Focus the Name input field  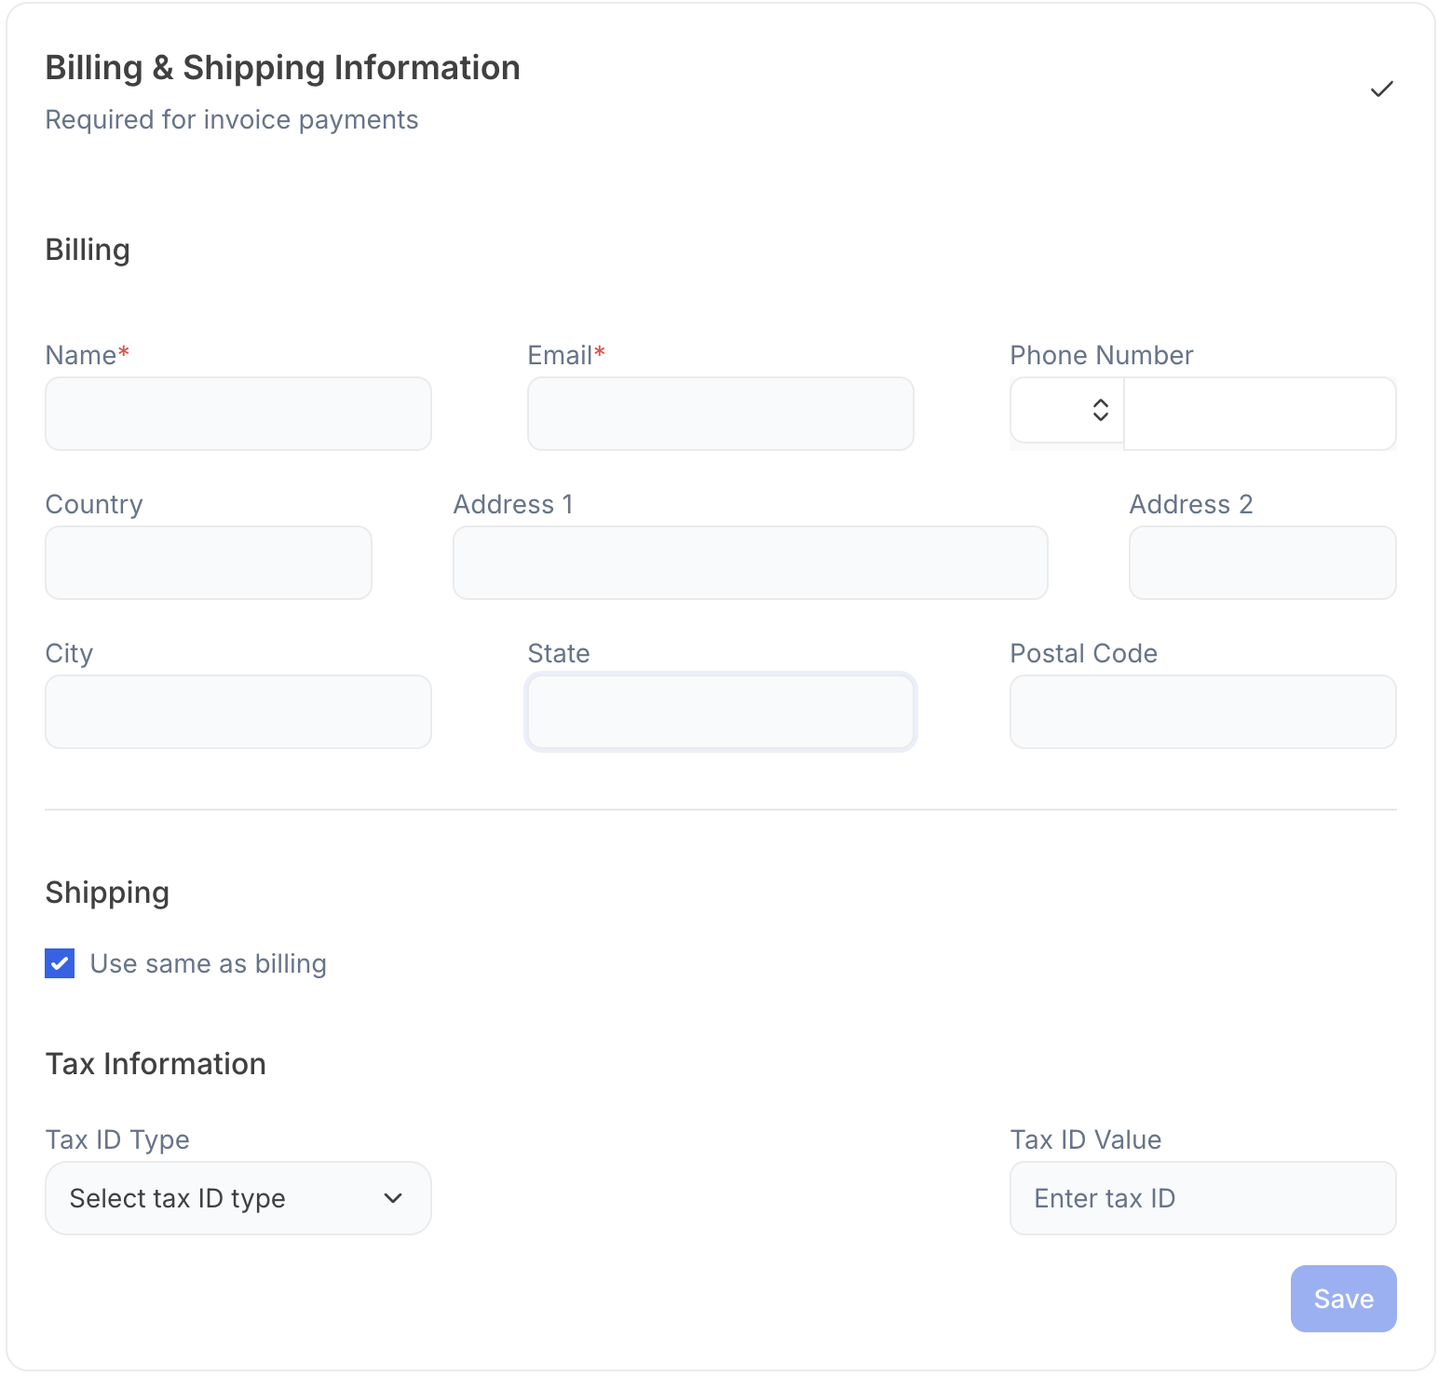click(237, 414)
